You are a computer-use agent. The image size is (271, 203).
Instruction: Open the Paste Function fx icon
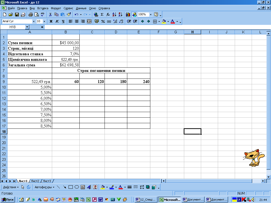pyautogui.click(x=108, y=15)
